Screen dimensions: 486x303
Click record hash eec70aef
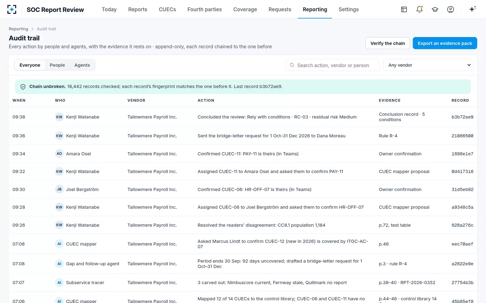point(462,244)
